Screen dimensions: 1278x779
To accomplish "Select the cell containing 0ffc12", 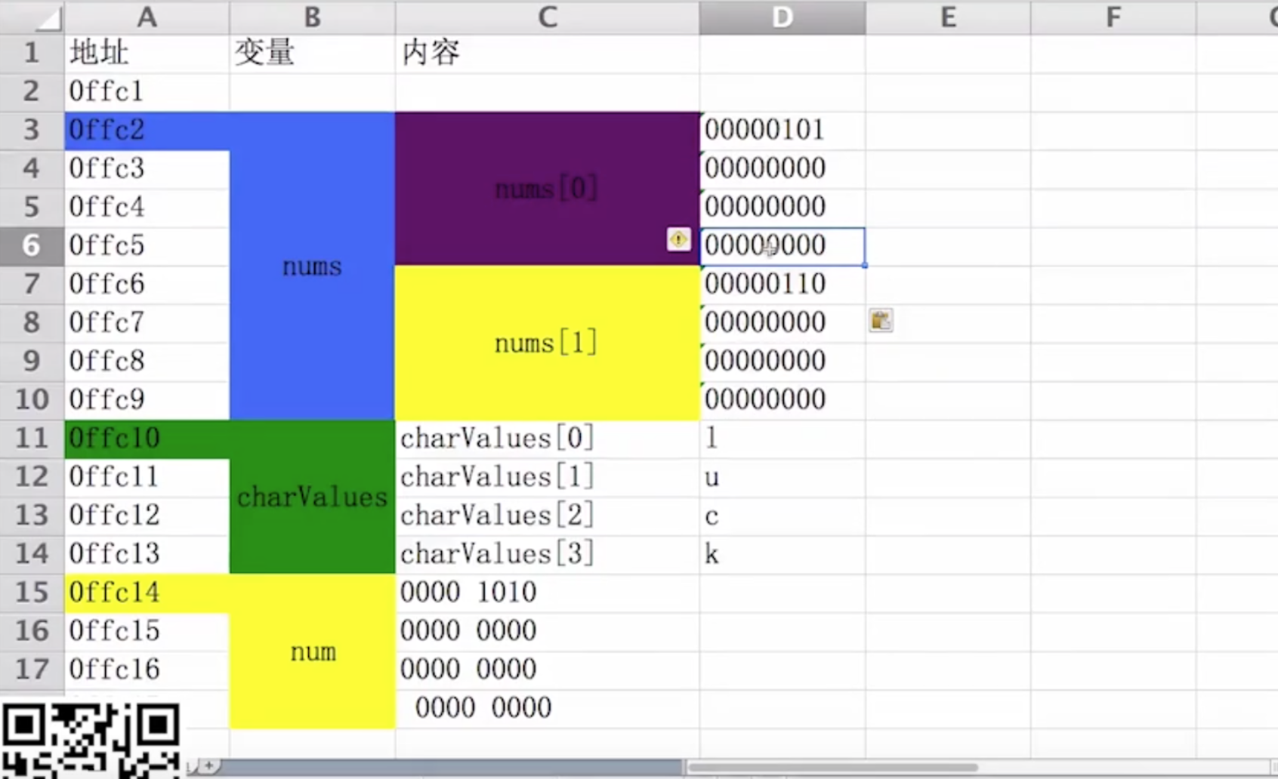I will tap(147, 516).
